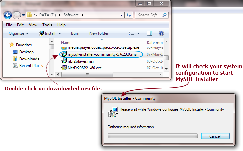The width and height of the screenshot is (243, 151).
Task: Click the file list vertical scrollbar thumb
Action: tap(166, 58)
